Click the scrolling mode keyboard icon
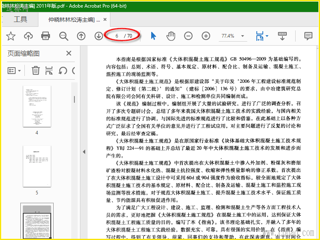This screenshot has height=240, width=320. 282,36
